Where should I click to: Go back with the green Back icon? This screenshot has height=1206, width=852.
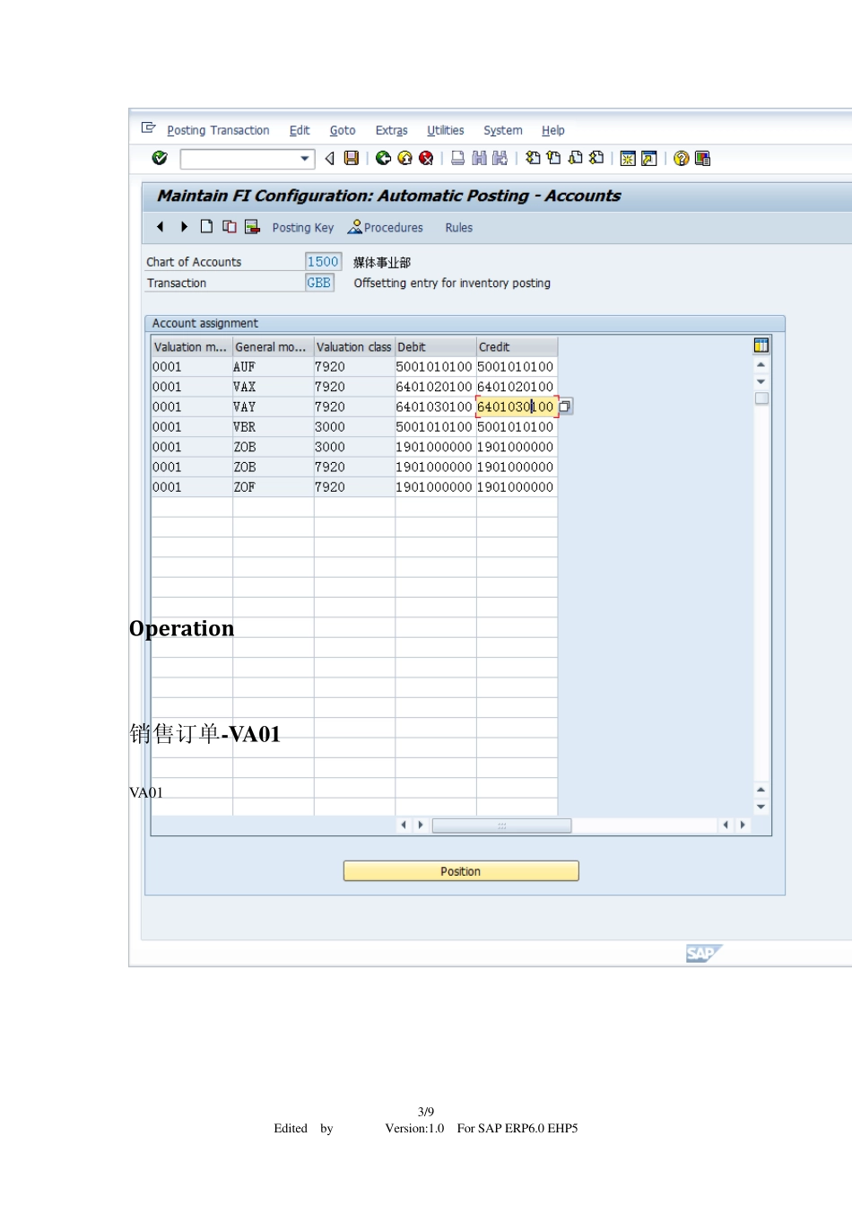pyautogui.click(x=383, y=158)
